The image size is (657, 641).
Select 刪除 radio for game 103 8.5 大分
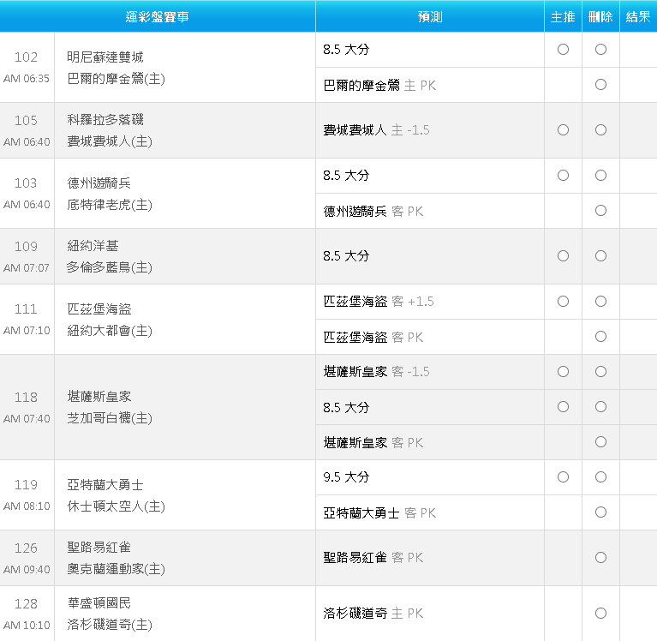tap(600, 175)
